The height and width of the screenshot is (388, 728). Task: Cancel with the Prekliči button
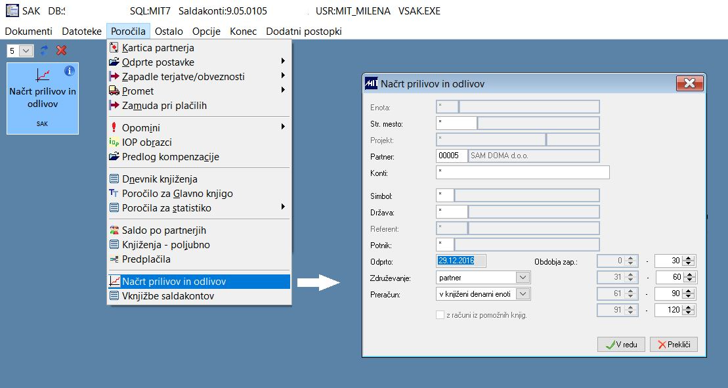point(674,345)
